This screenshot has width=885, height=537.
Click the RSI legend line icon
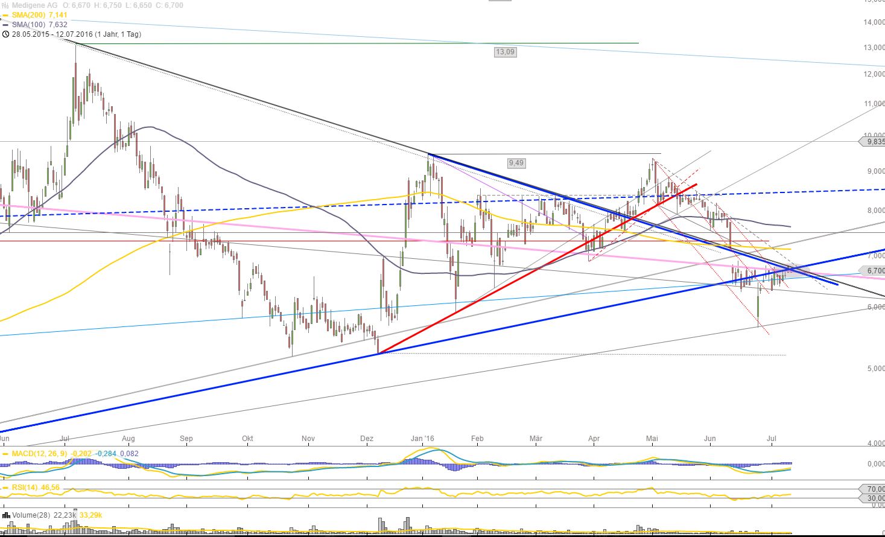[5, 487]
